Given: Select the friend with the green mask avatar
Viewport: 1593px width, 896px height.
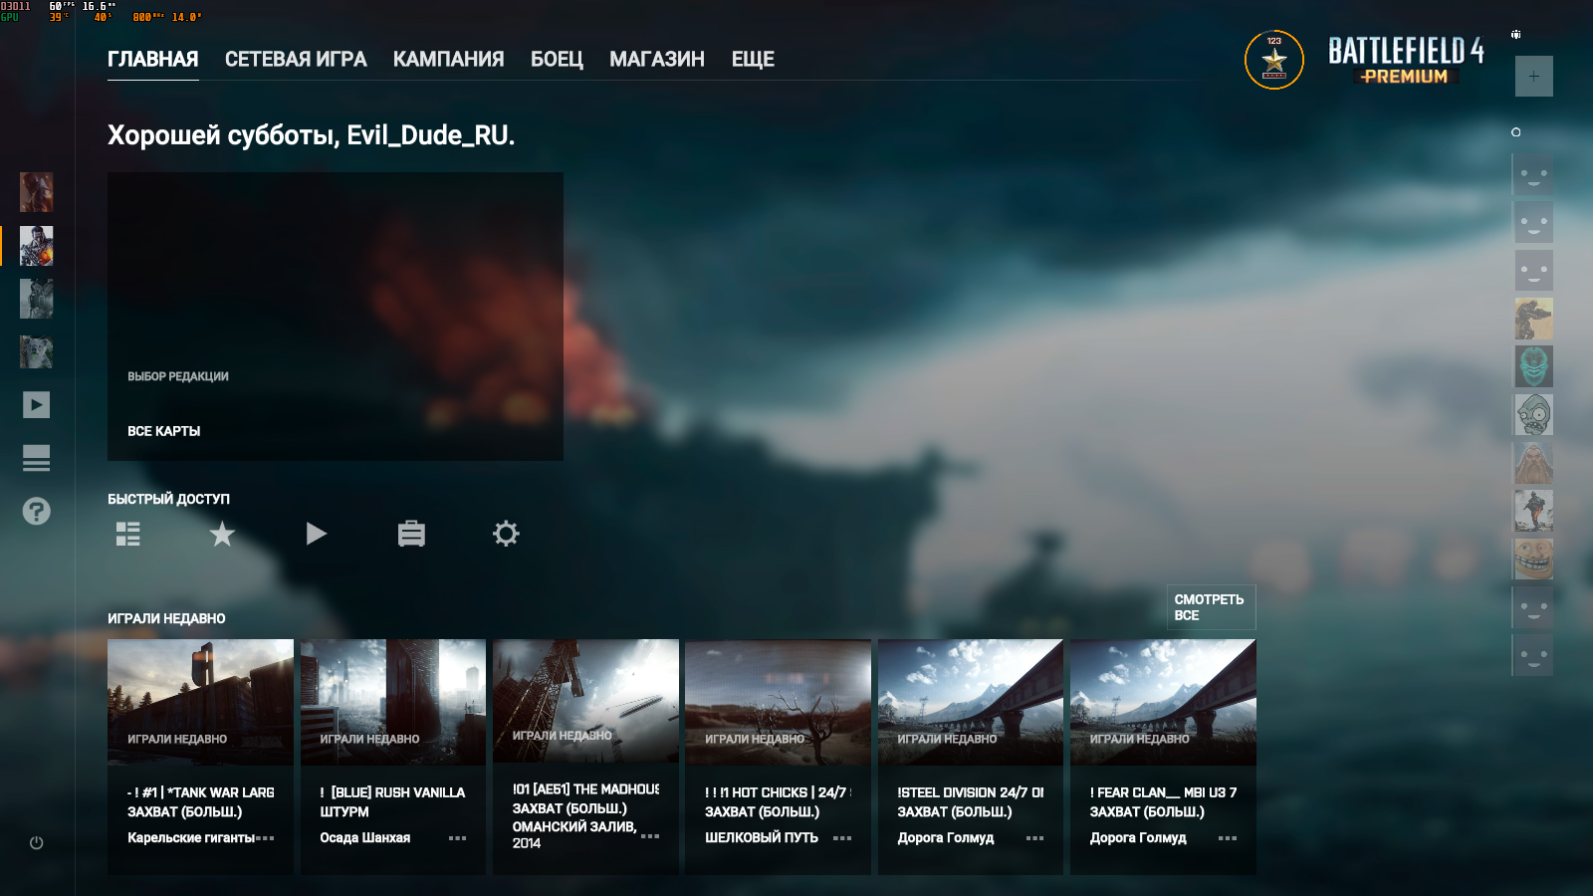Looking at the screenshot, I should click(1534, 366).
